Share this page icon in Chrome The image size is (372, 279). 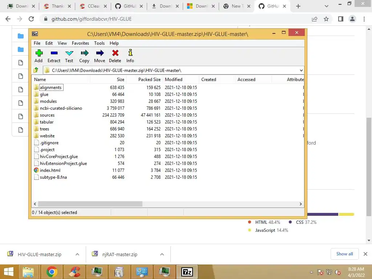point(315,19)
